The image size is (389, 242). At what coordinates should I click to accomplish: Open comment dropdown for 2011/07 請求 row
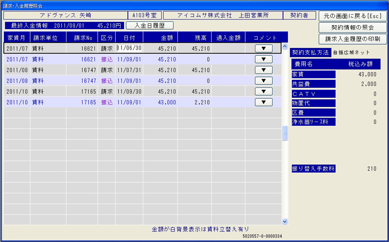click(x=263, y=48)
